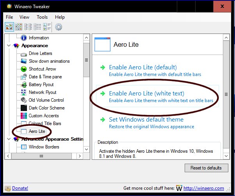Open the File menu
Image resolution: width=235 pixels, height=196 pixels.
tap(9, 17)
